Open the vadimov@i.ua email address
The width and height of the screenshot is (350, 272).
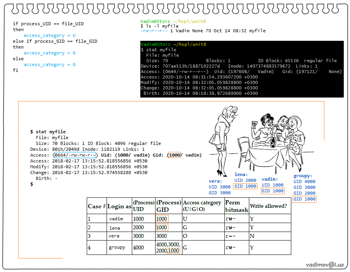click(x=325, y=264)
